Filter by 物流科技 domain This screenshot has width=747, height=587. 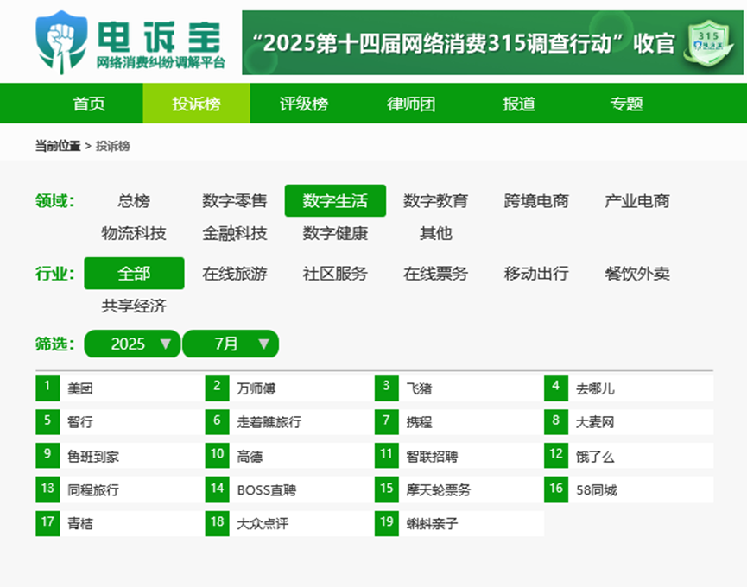click(x=134, y=233)
